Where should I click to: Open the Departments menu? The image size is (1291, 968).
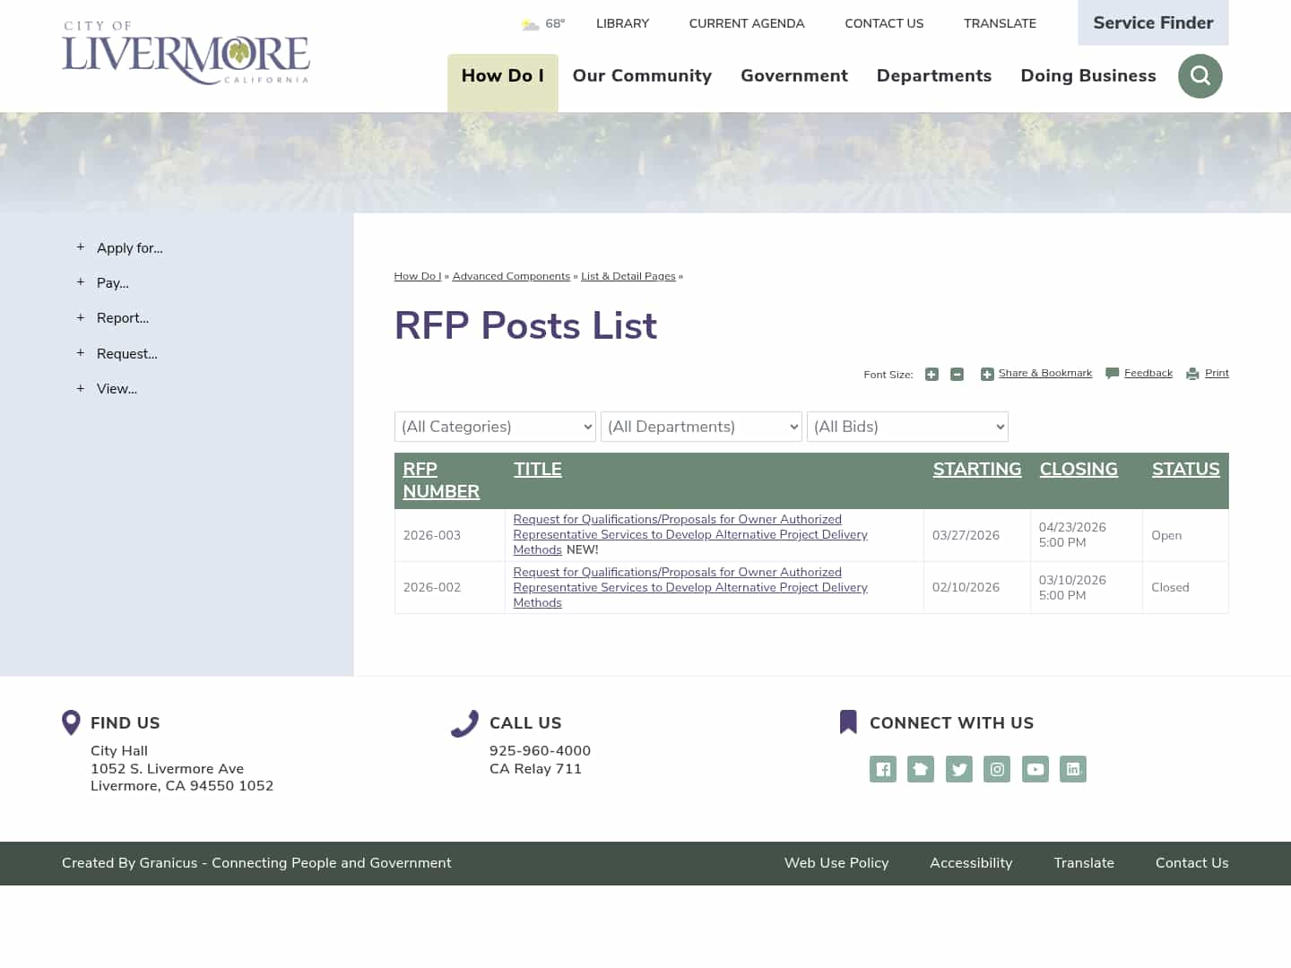[934, 76]
